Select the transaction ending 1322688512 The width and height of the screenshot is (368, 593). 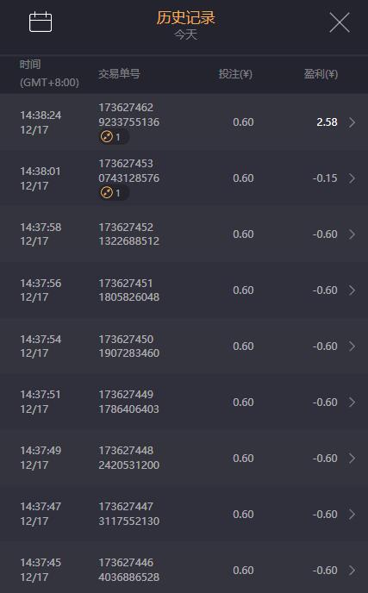[129, 234]
